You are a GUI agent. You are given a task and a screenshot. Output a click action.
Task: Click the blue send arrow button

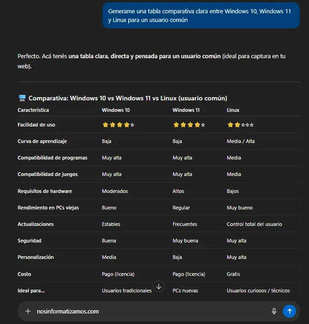tap(289, 311)
